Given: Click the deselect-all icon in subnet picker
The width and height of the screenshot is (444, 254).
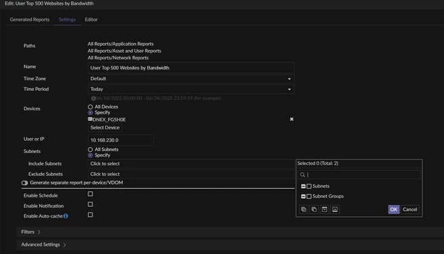Looking at the screenshot, I should pos(314,210).
